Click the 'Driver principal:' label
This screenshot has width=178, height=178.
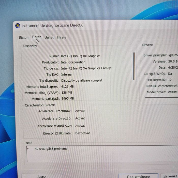pos(155,55)
